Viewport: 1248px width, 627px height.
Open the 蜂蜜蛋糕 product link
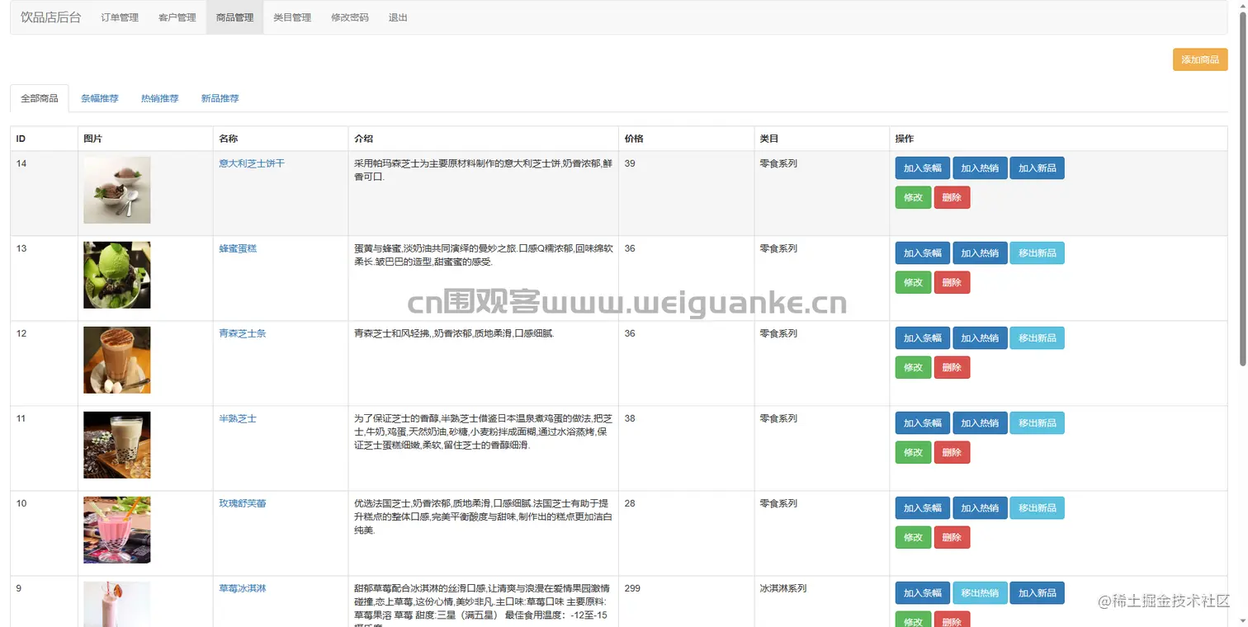point(238,248)
